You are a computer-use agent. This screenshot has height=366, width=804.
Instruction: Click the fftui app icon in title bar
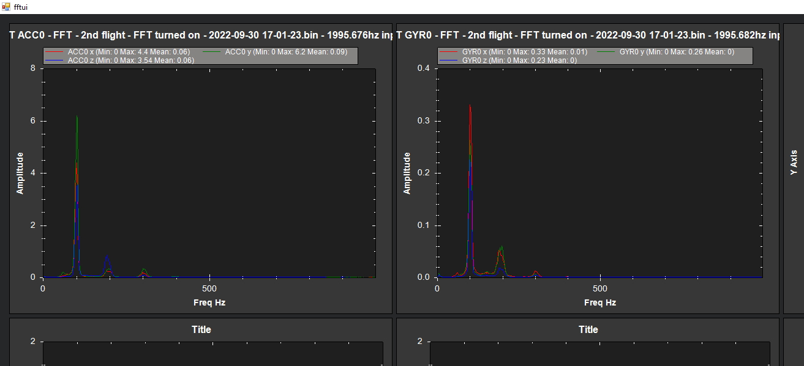click(6, 7)
